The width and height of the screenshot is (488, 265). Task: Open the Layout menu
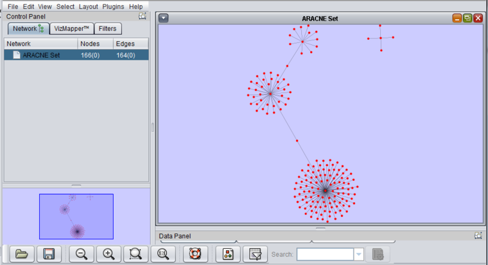tap(88, 6)
